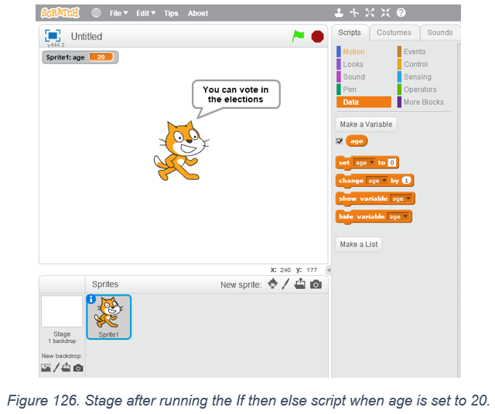Click the age variable monitor on stage
This screenshot has width=495, height=414.
coord(80,57)
